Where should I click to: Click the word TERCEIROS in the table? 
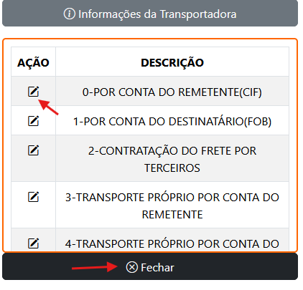tap(172, 168)
